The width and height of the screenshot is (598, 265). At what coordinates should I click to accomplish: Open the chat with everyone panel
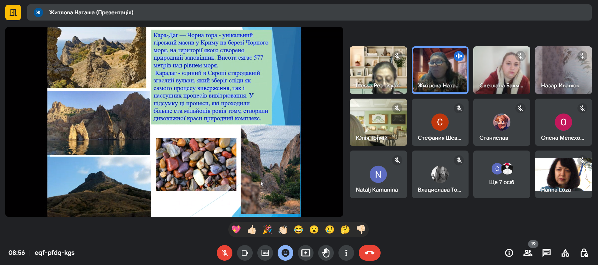click(x=546, y=253)
